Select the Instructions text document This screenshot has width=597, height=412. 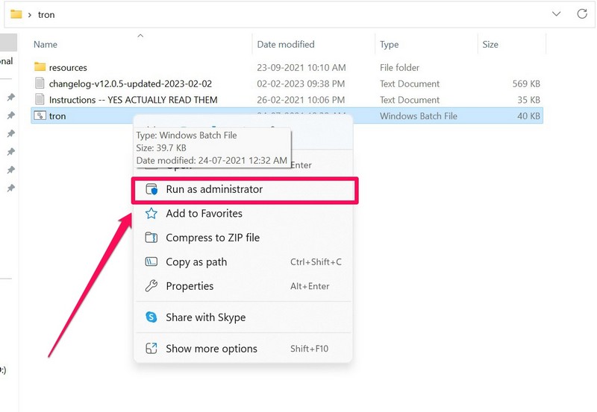133,100
